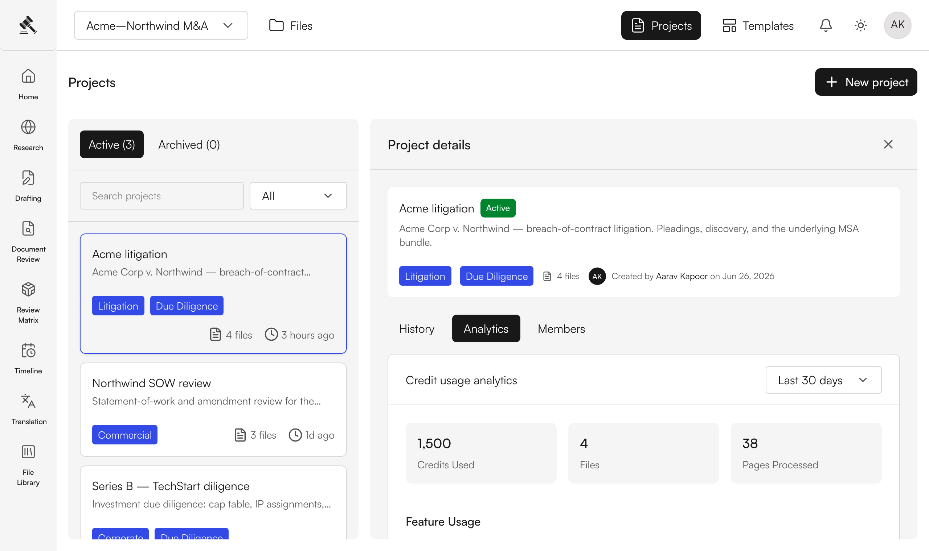Viewport: 929px width, 551px height.
Task: Open the Last 30 days range dropdown
Action: (823, 380)
